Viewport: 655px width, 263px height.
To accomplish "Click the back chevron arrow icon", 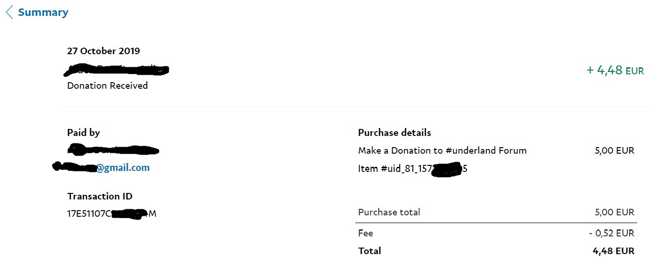I will click(9, 13).
